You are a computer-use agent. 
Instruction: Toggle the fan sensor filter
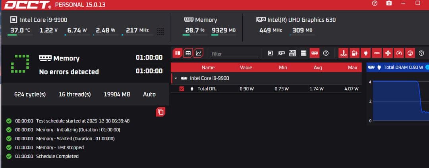point(388,53)
